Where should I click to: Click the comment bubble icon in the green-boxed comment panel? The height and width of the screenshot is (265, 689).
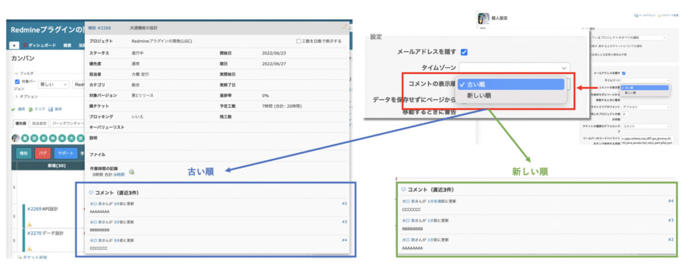[404, 190]
